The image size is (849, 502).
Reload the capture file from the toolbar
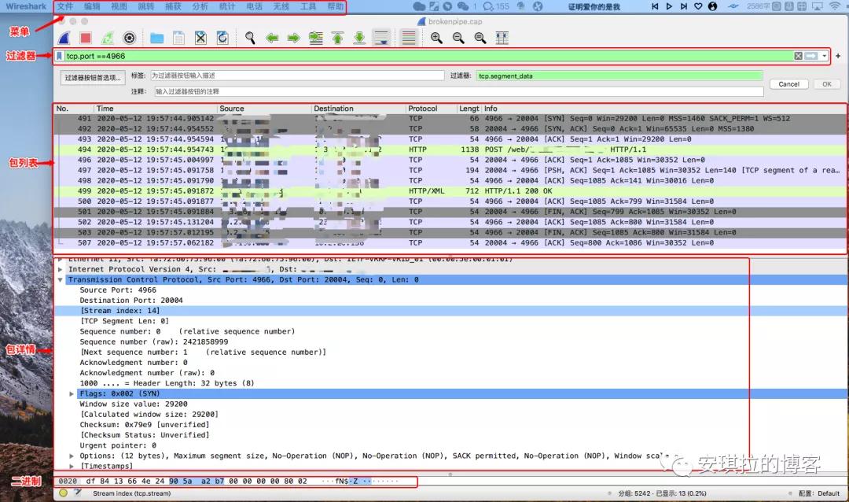222,38
